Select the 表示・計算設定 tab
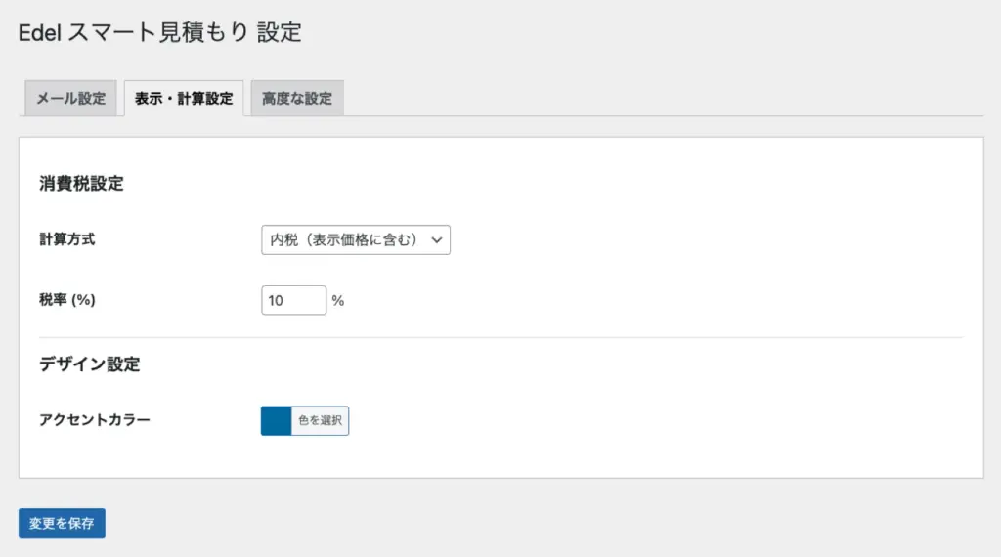This screenshot has height=557, width=1001. coord(184,99)
